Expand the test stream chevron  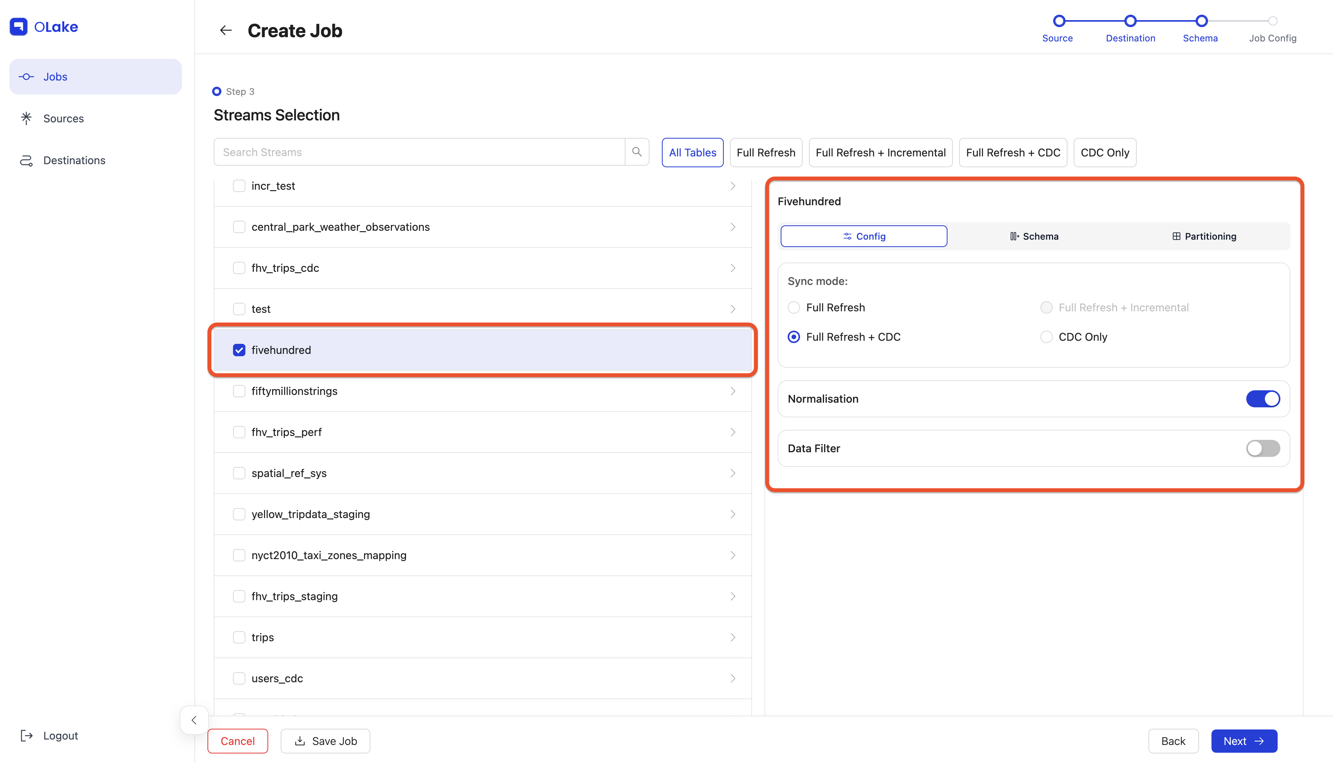[x=732, y=309]
